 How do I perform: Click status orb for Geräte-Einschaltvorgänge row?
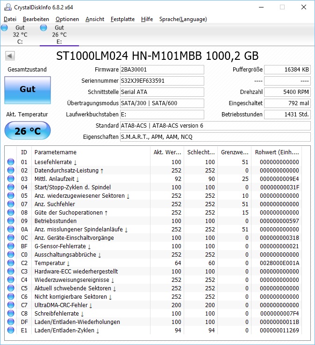click(x=11, y=237)
